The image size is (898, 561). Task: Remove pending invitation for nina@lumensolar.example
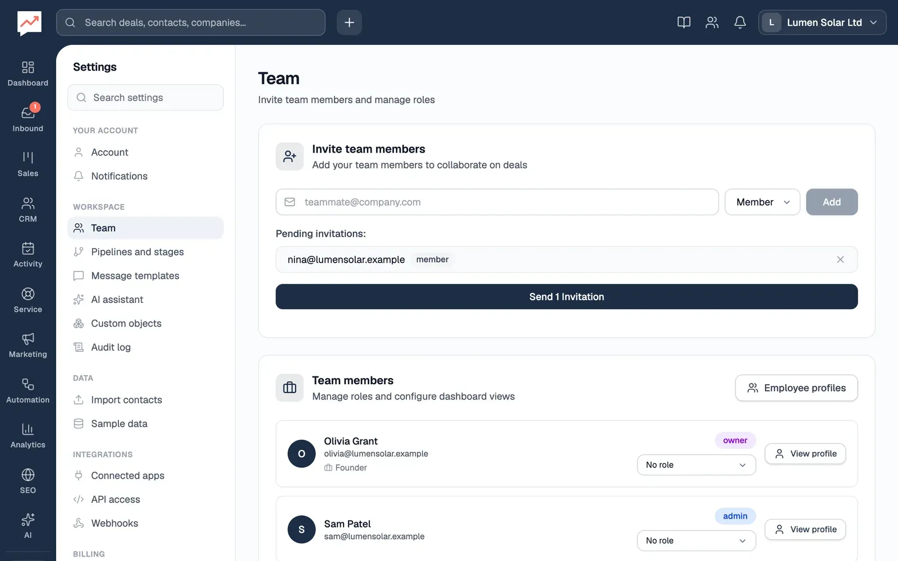(840, 260)
